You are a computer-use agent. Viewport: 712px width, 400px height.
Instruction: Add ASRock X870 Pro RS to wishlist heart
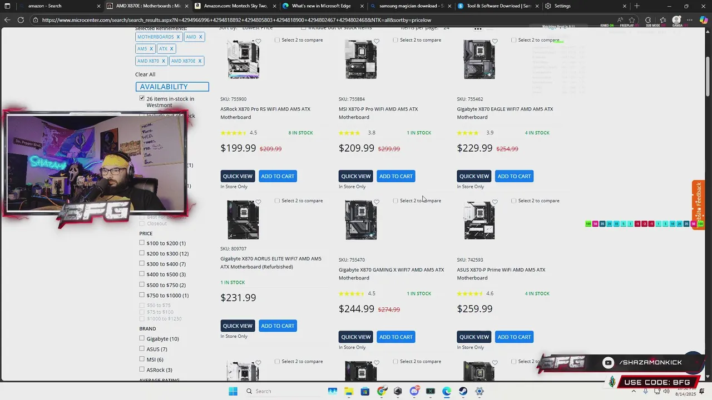tap(258, 41)
